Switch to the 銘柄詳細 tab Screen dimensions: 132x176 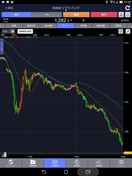100,26
